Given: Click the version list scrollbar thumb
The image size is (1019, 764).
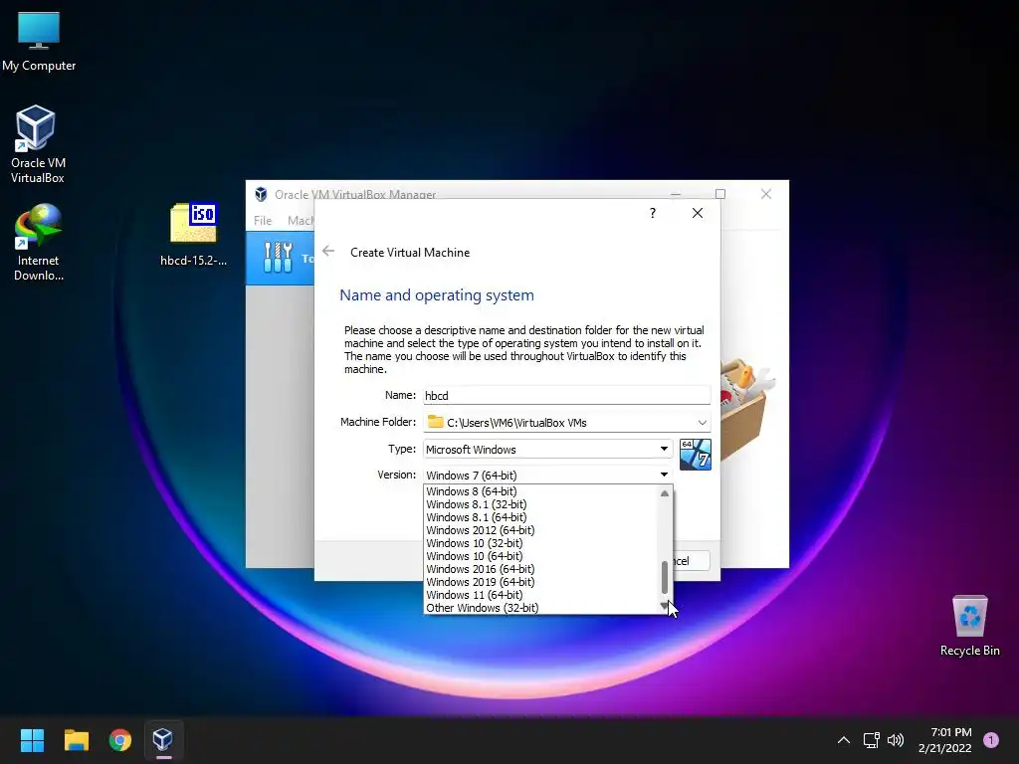Looking at the screenshot, I should [x=664, y=578].
